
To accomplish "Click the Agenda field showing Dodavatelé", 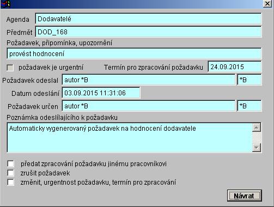I will pos(148,19).
